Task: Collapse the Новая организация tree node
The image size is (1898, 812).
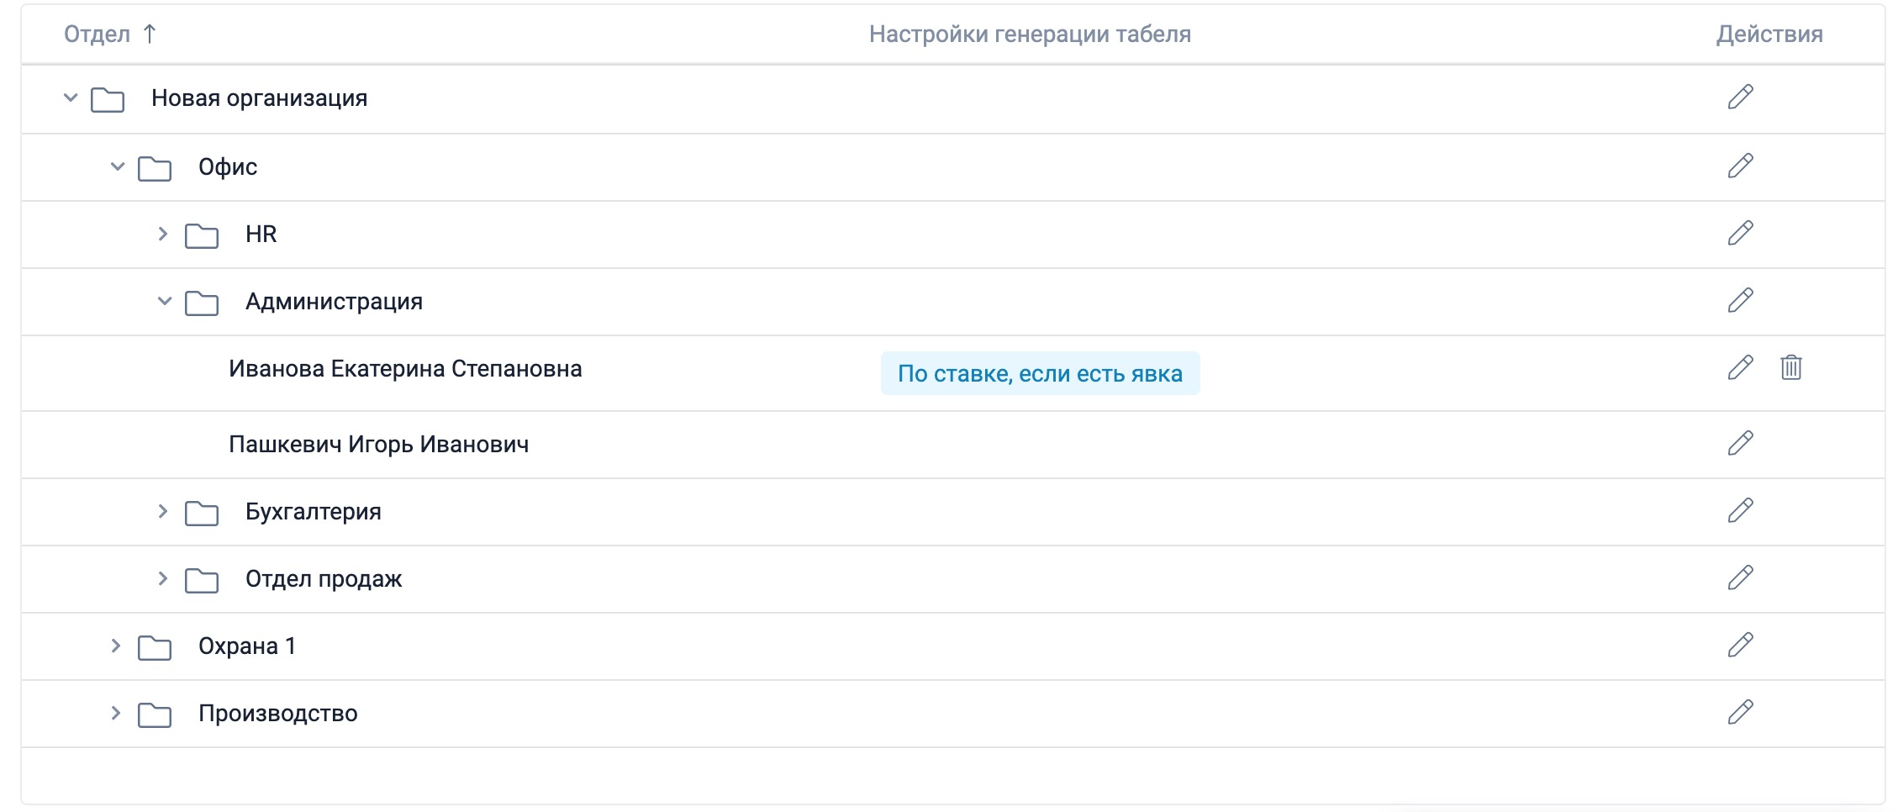Action: [x=71, y=98]
